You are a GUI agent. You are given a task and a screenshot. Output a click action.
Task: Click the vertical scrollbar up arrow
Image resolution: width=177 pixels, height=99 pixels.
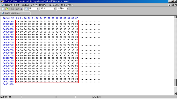tap(175, 17)
